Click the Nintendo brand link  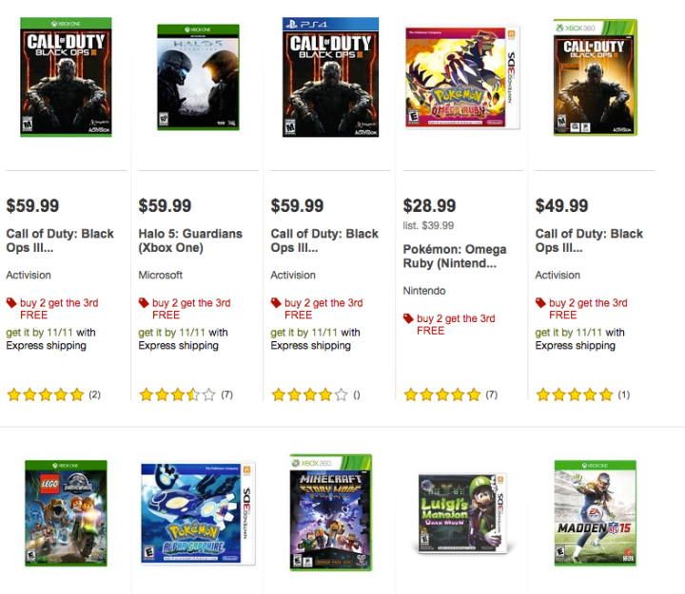(x=424, y=291)
